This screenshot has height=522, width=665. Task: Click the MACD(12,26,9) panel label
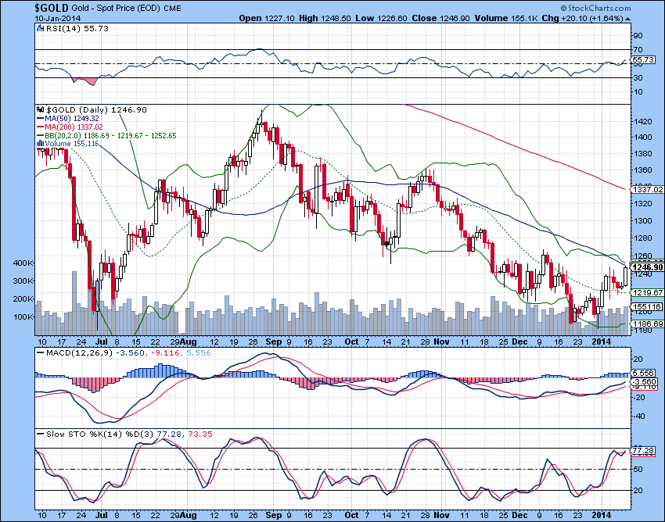tap(79, 353)
